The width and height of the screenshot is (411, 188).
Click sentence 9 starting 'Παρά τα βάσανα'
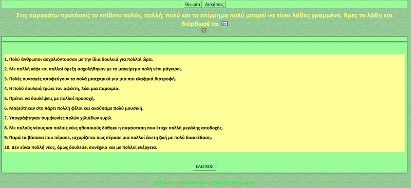pos(108,138)
